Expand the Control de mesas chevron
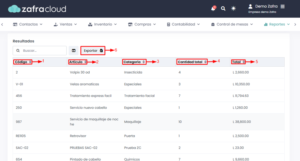Viewport: 300px width, 161px height. [252, 24]
